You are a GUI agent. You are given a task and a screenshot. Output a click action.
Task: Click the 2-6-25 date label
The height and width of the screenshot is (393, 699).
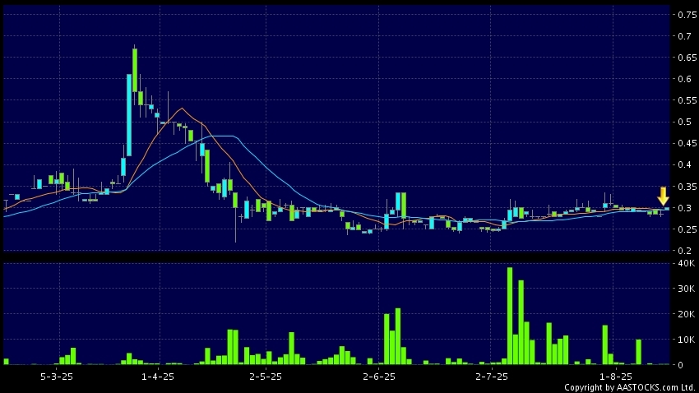(379, 377)
